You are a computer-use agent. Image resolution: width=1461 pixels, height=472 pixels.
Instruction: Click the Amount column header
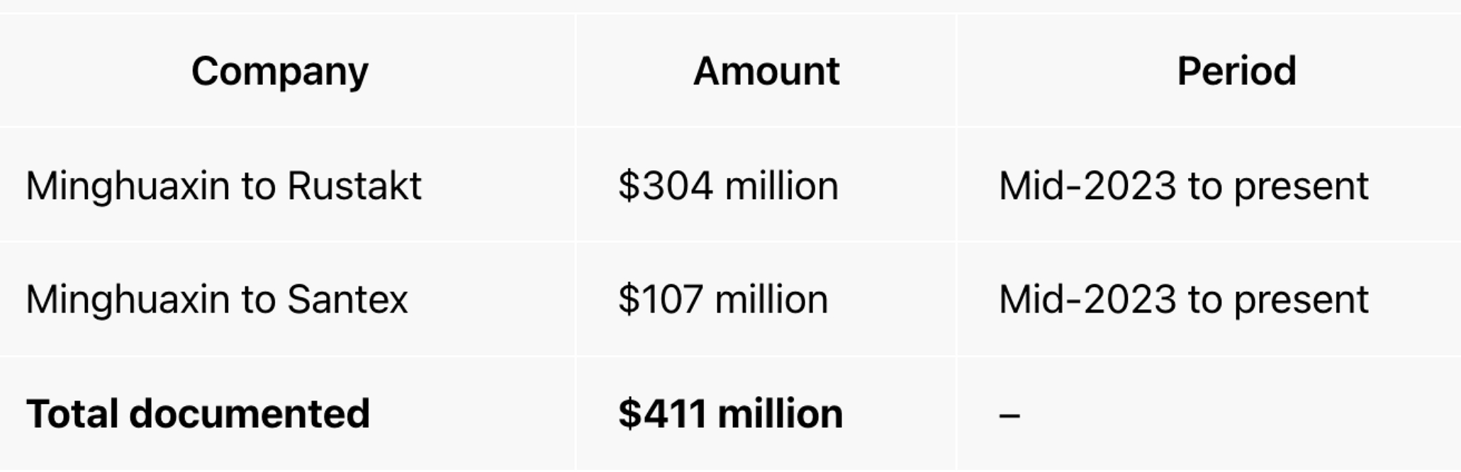(766, 72)
